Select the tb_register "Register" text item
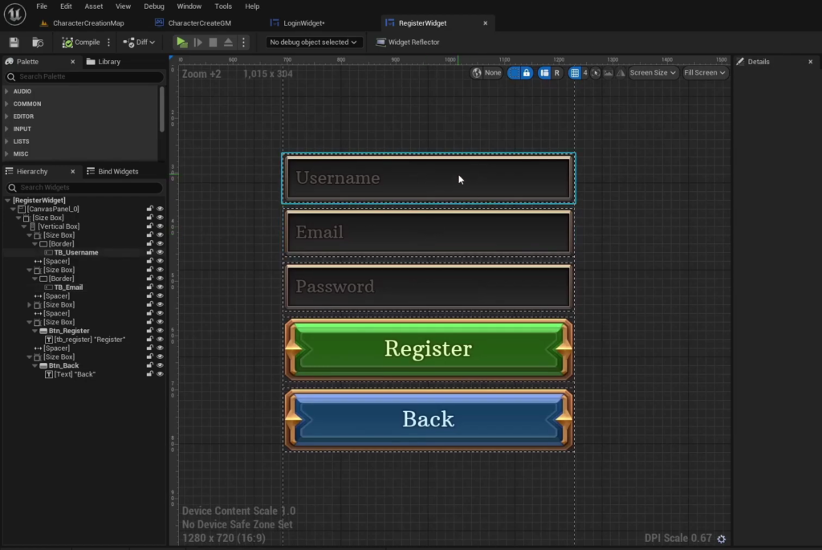Screen dimensions: 822x550 point(90,340)
